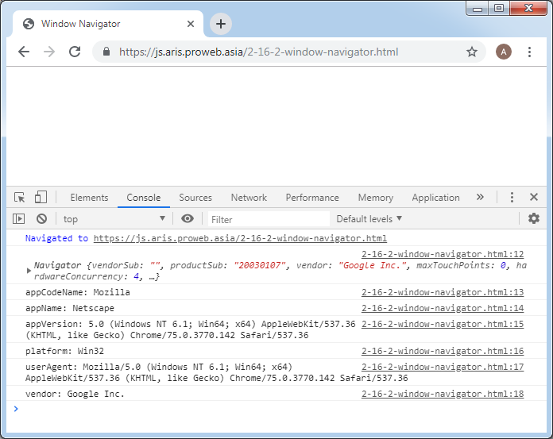Screen dimensions: 553x439
Task: Click the address bar URL
Action: 258,52
